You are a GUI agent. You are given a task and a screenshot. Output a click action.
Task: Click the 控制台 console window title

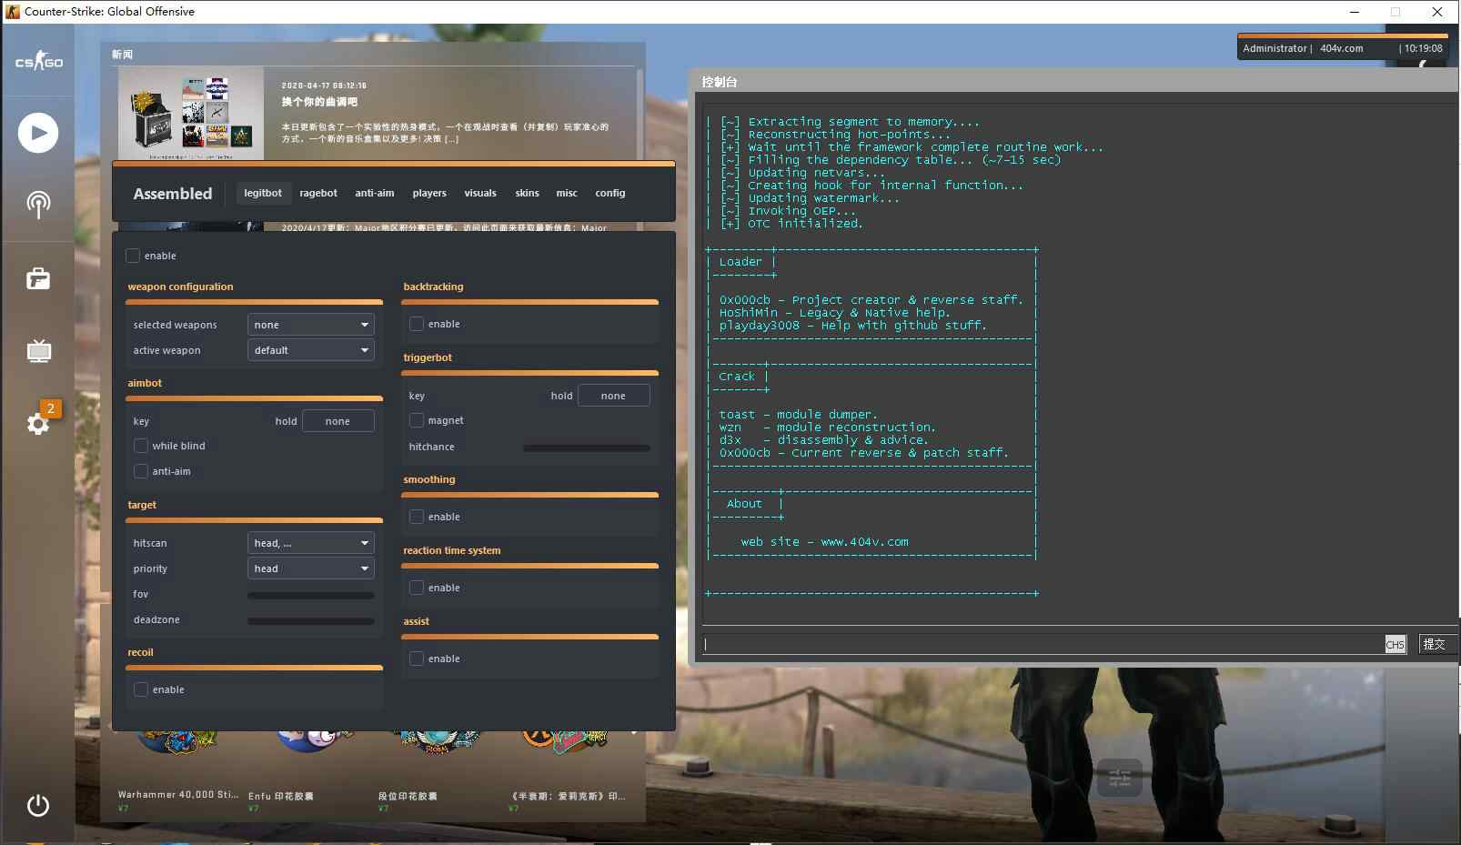coord(720,82)
